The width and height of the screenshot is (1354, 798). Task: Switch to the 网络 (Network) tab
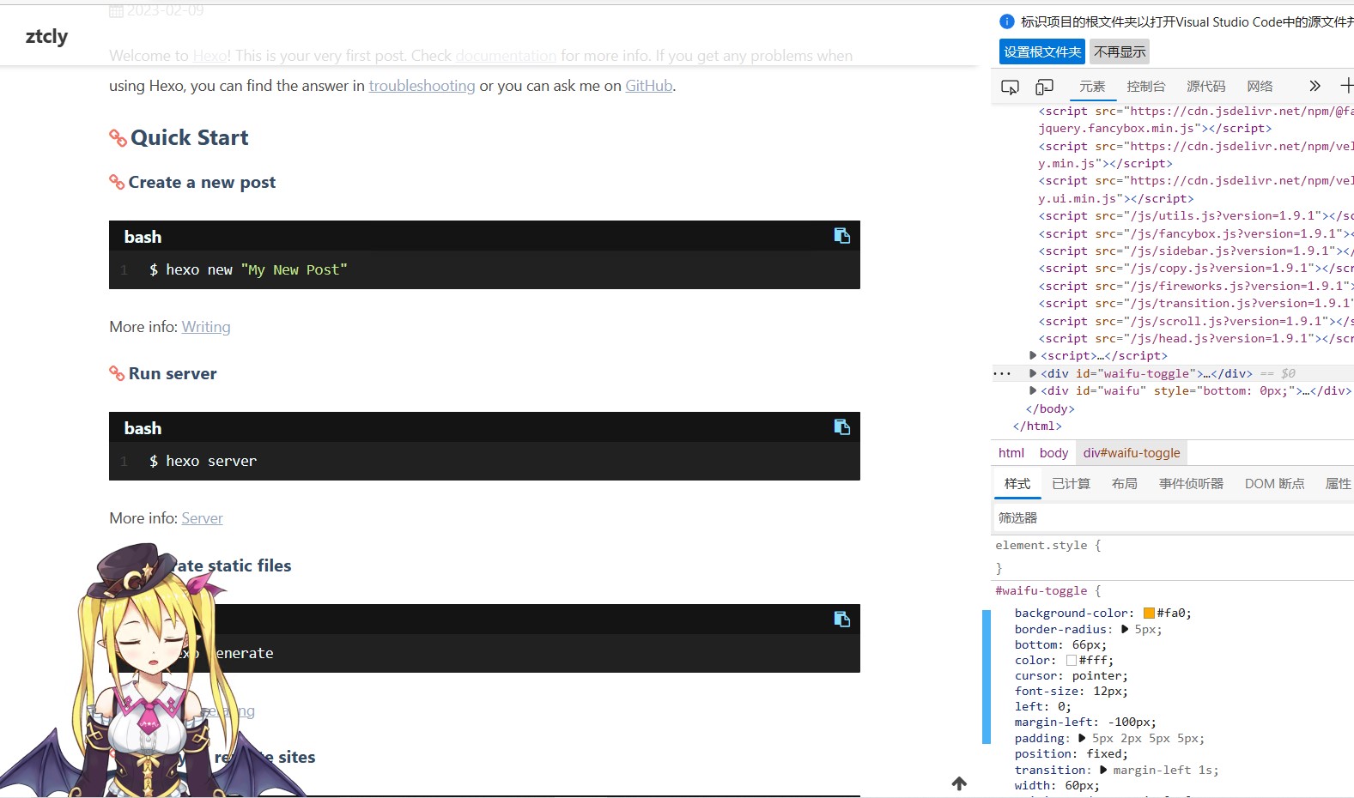1260,87
